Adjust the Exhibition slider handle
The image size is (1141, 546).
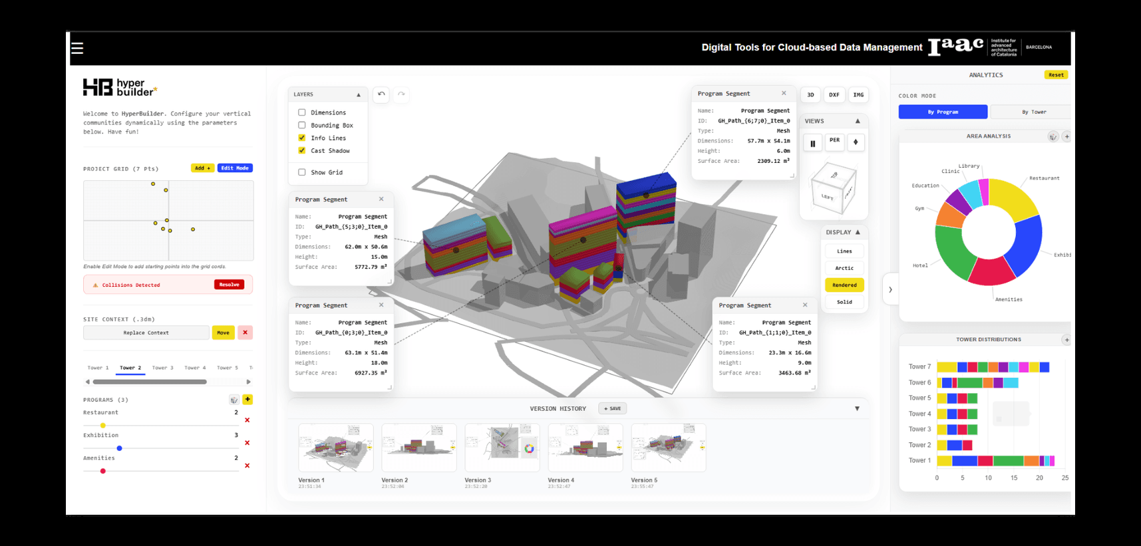119,448
